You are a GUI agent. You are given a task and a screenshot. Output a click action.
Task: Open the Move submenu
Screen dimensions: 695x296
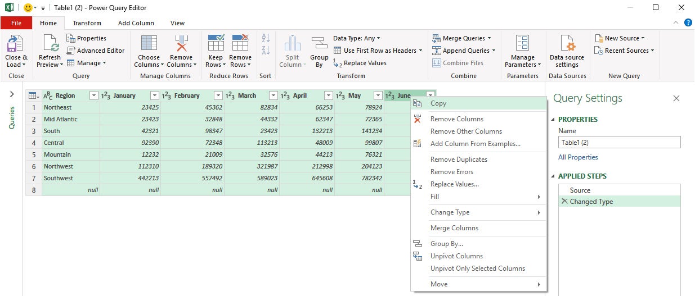tap(479, 284)
